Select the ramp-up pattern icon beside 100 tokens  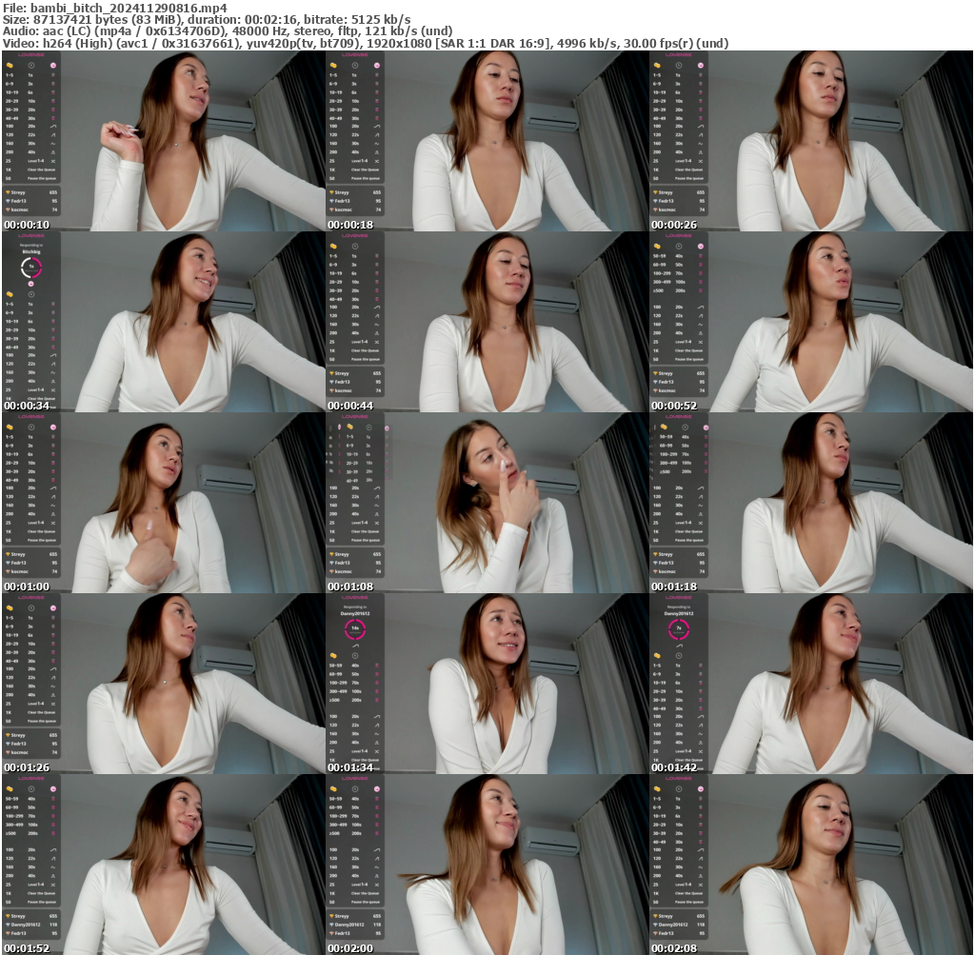[x=52, y=127]
